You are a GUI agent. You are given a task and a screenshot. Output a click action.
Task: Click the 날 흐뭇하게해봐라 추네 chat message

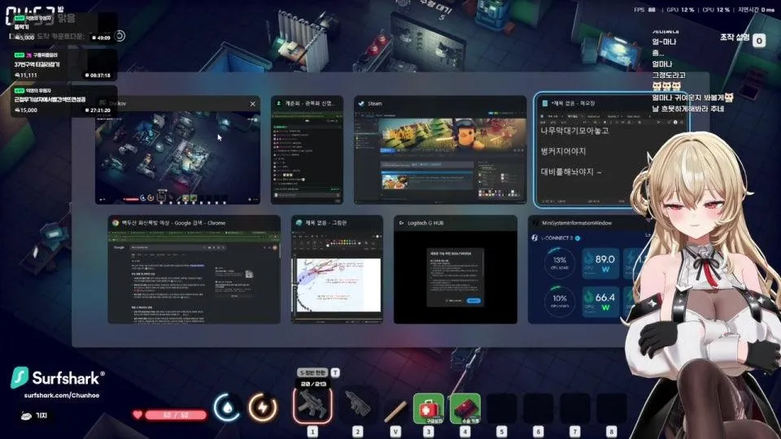coord(688,108)
